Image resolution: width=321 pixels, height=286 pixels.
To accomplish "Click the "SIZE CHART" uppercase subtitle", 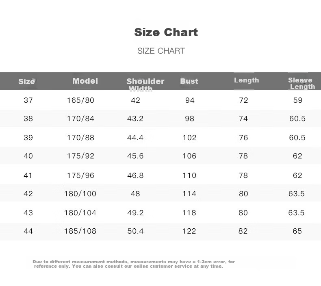I will pyautogui.click(x=161, y=51).
